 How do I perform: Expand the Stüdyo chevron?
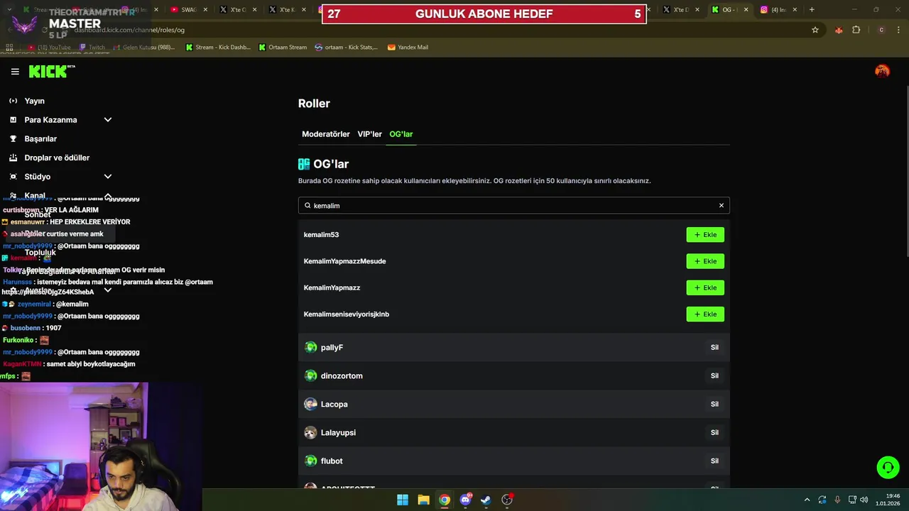pyautogui.click(x=108, y=177)
